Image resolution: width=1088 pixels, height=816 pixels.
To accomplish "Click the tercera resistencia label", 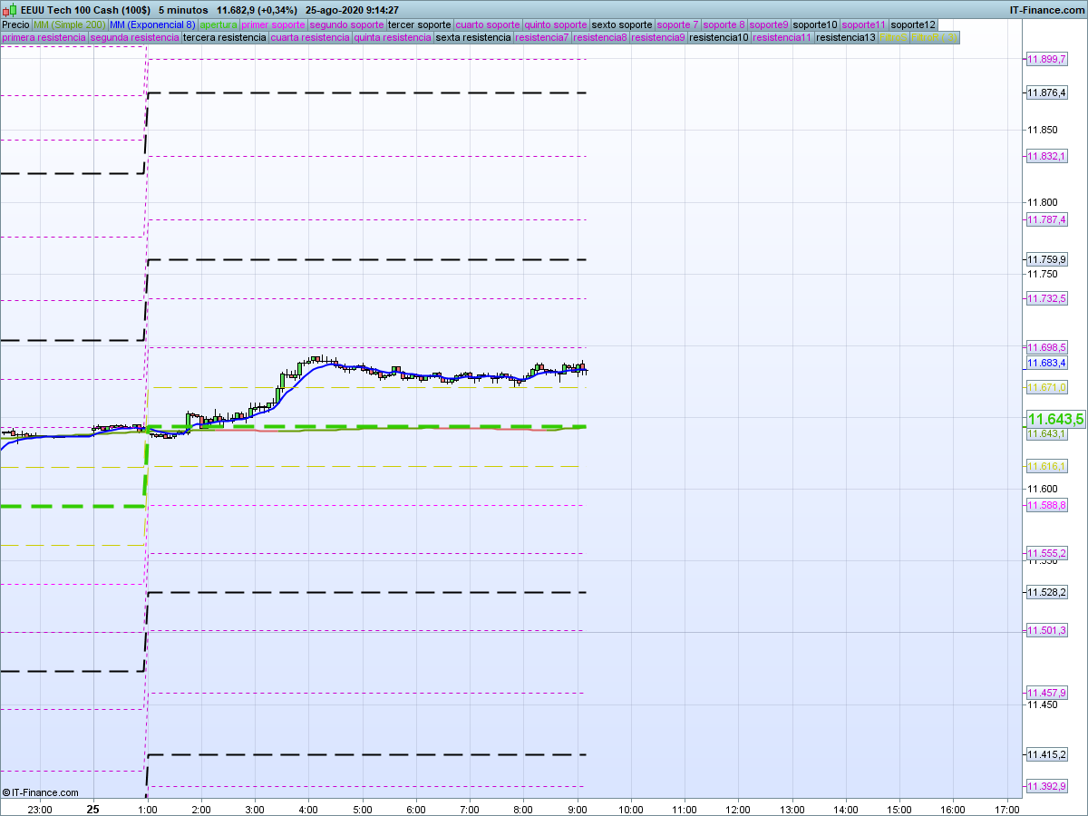I will [224, 38].
